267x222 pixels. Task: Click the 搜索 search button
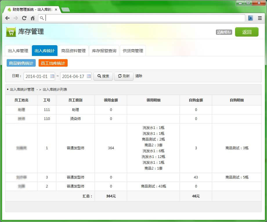pyautogui.click(x=103, y=76)
